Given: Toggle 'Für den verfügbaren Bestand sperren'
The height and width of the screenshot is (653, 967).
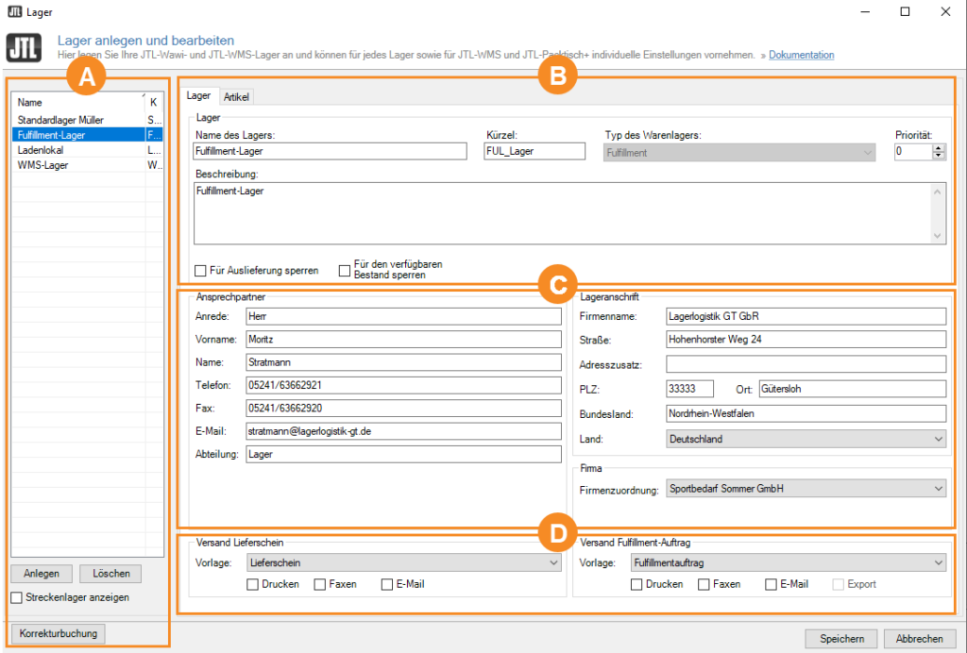Looking at the screenshot, I should pos(345,271).
